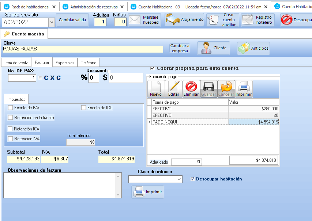Open the Teléfono tab
The width and height of the screenshot is (312, 221).
[89, 63]
